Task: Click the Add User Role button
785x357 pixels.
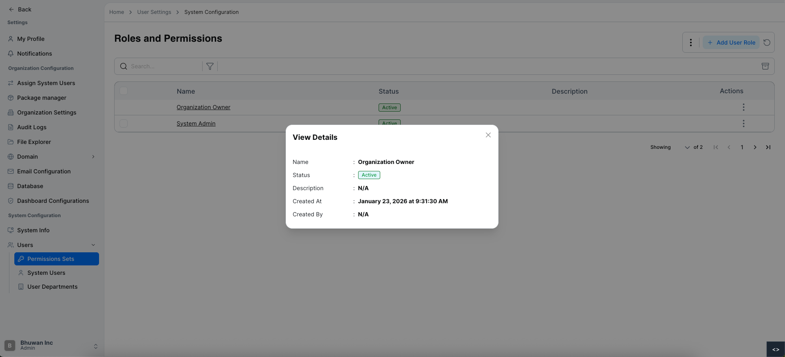Action: pos(731,43)
